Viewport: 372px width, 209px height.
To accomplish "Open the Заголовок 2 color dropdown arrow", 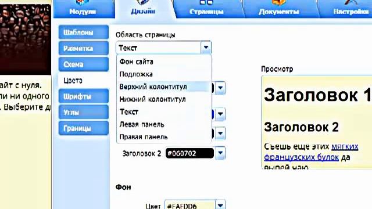I will coord(220,153).
